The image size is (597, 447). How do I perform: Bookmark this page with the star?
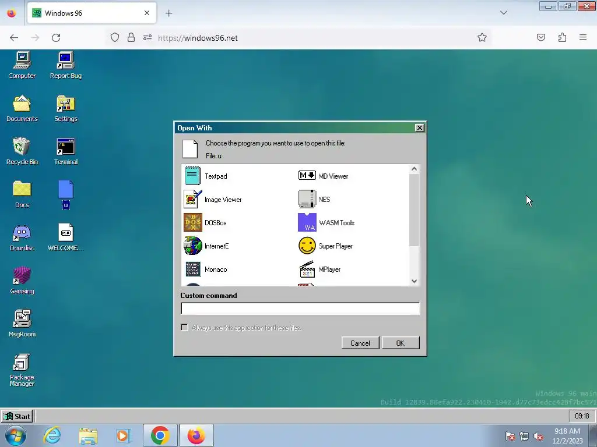(x=482, y=38)
